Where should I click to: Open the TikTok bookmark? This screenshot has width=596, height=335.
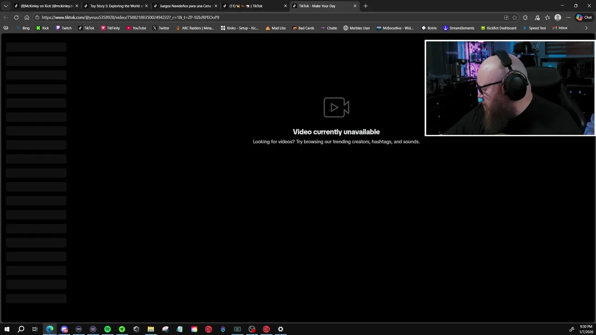86,28
